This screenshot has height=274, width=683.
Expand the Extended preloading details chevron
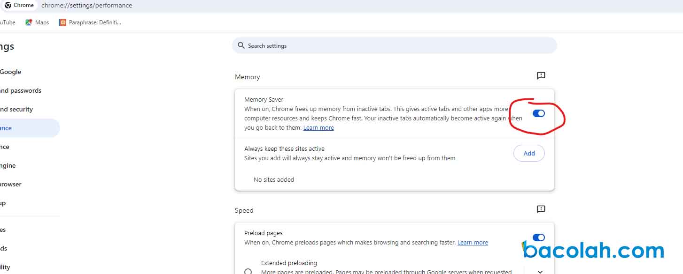click(540, 271)
